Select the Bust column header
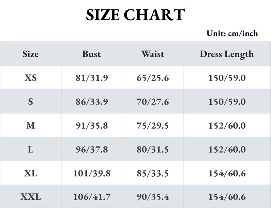The image size is (271, 208). click(91, 54)
